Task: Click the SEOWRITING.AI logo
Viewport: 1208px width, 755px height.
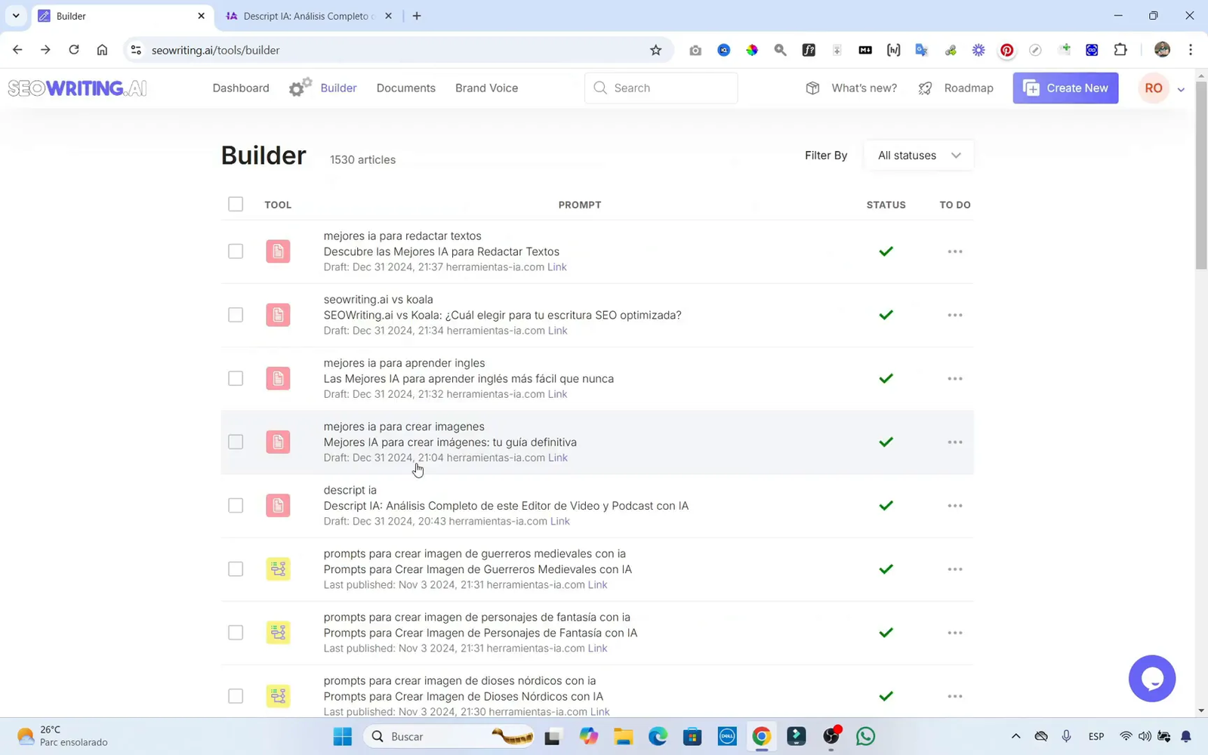Action: pos(77,88)
